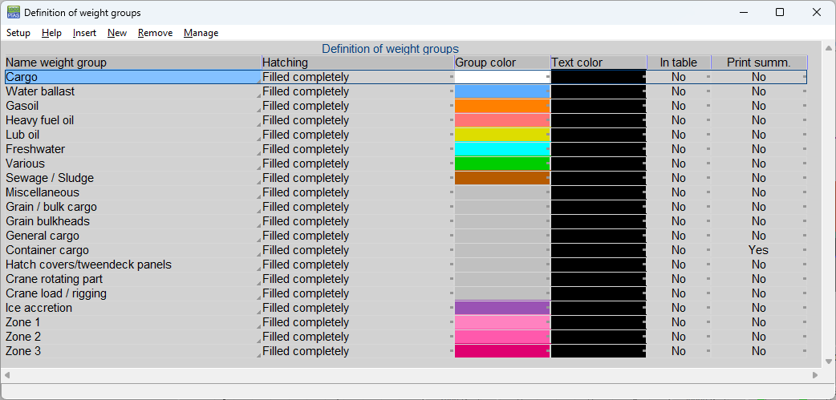Change Sewage / Sludge brown group color
836x400 pixels.
click(x=502, y=178)
